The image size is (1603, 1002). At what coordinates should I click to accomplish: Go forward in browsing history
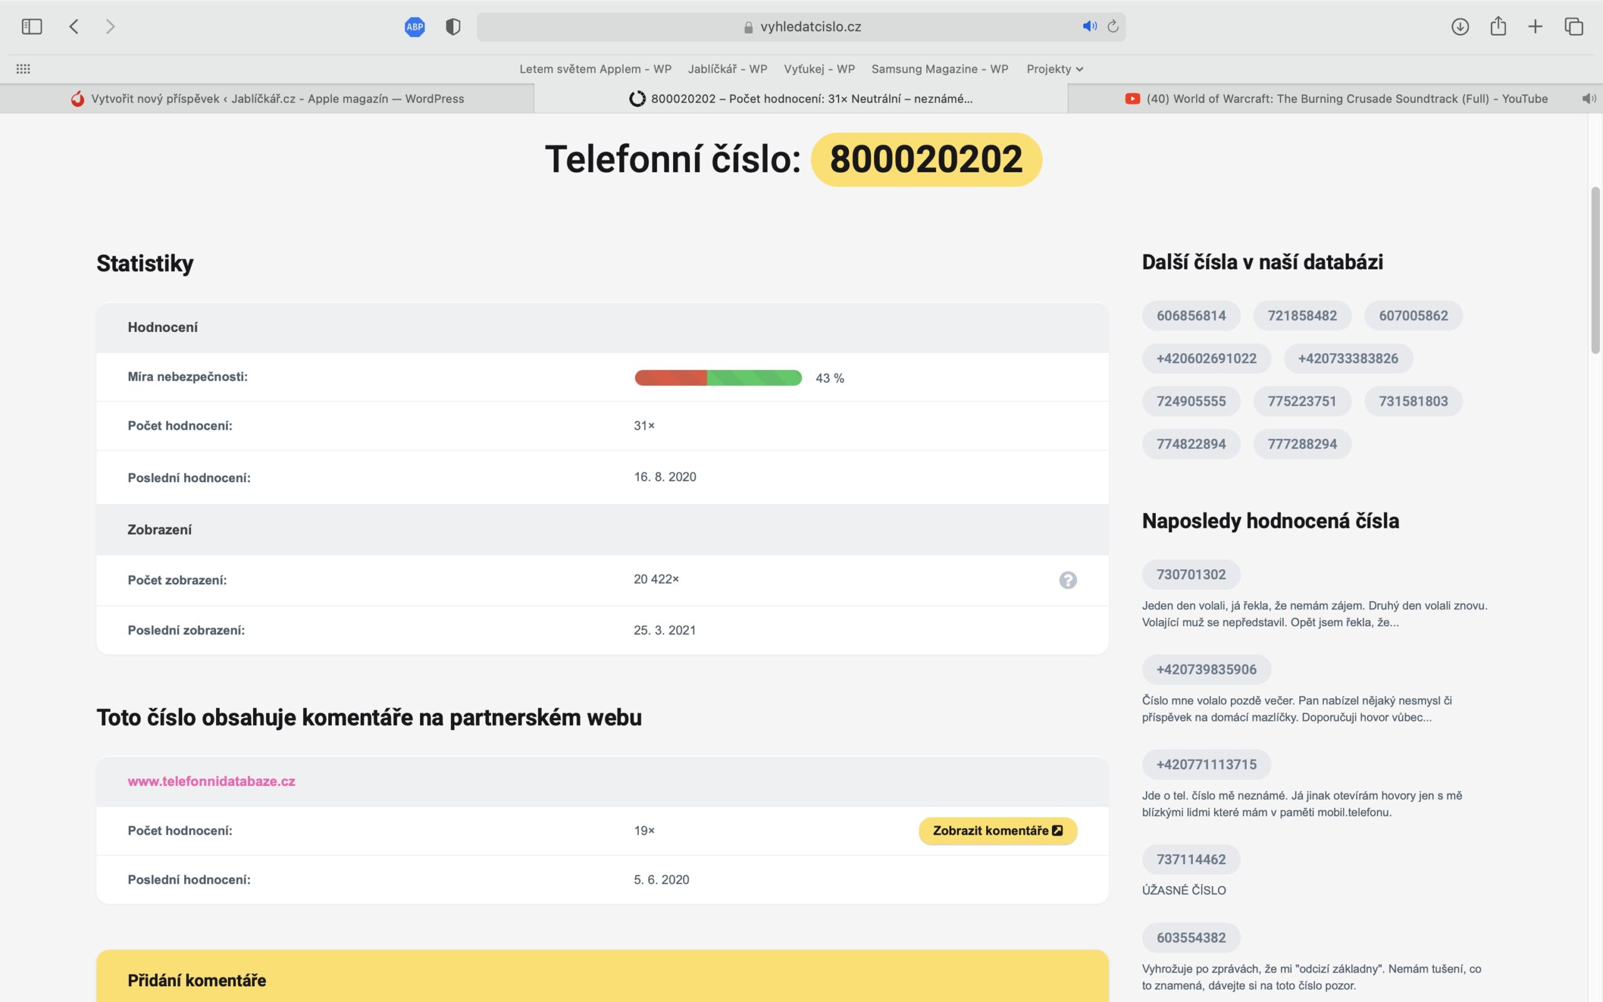[110, 26]
